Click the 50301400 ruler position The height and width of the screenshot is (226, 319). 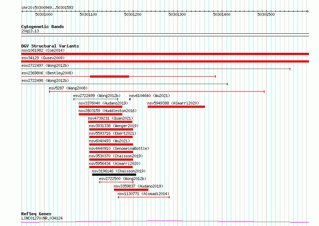pos(222,14)
